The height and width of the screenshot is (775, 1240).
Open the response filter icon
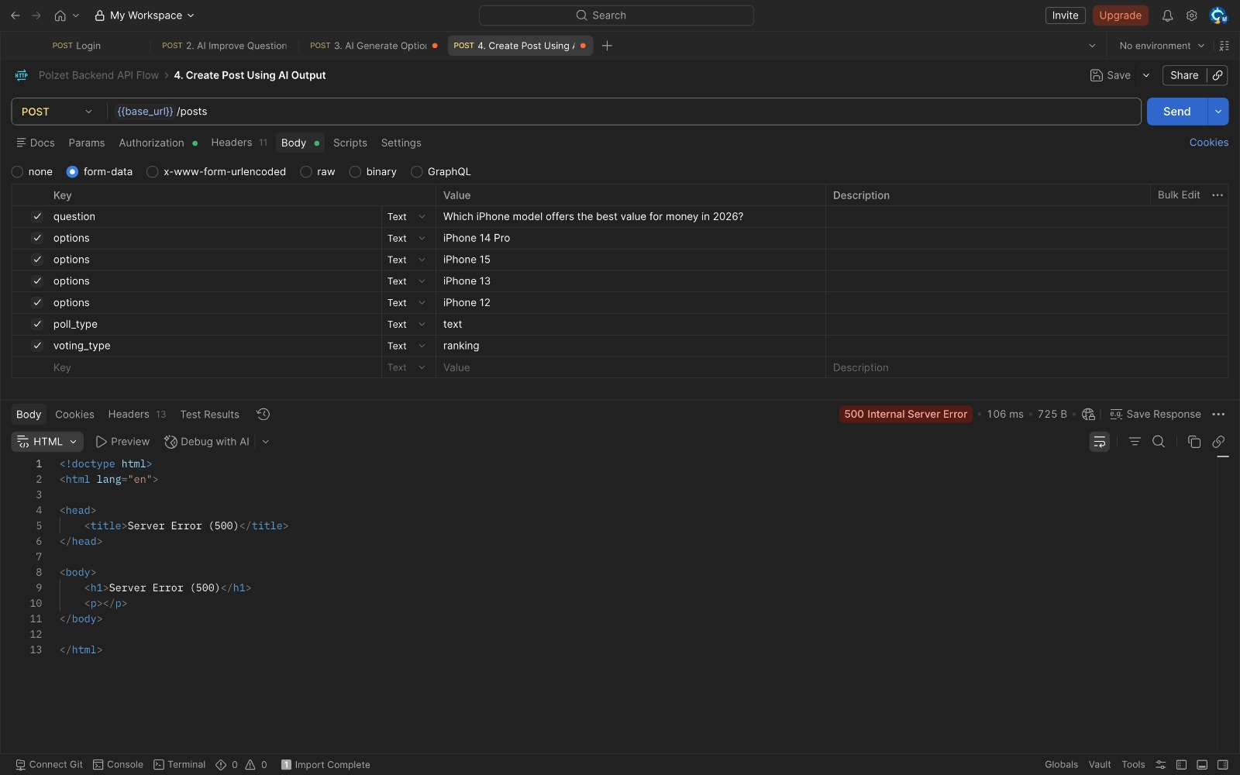coord(1135,442)
